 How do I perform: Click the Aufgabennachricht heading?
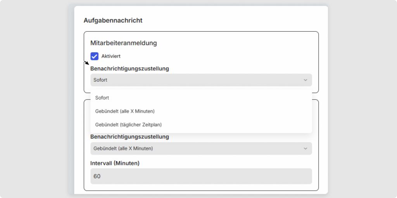113,20
